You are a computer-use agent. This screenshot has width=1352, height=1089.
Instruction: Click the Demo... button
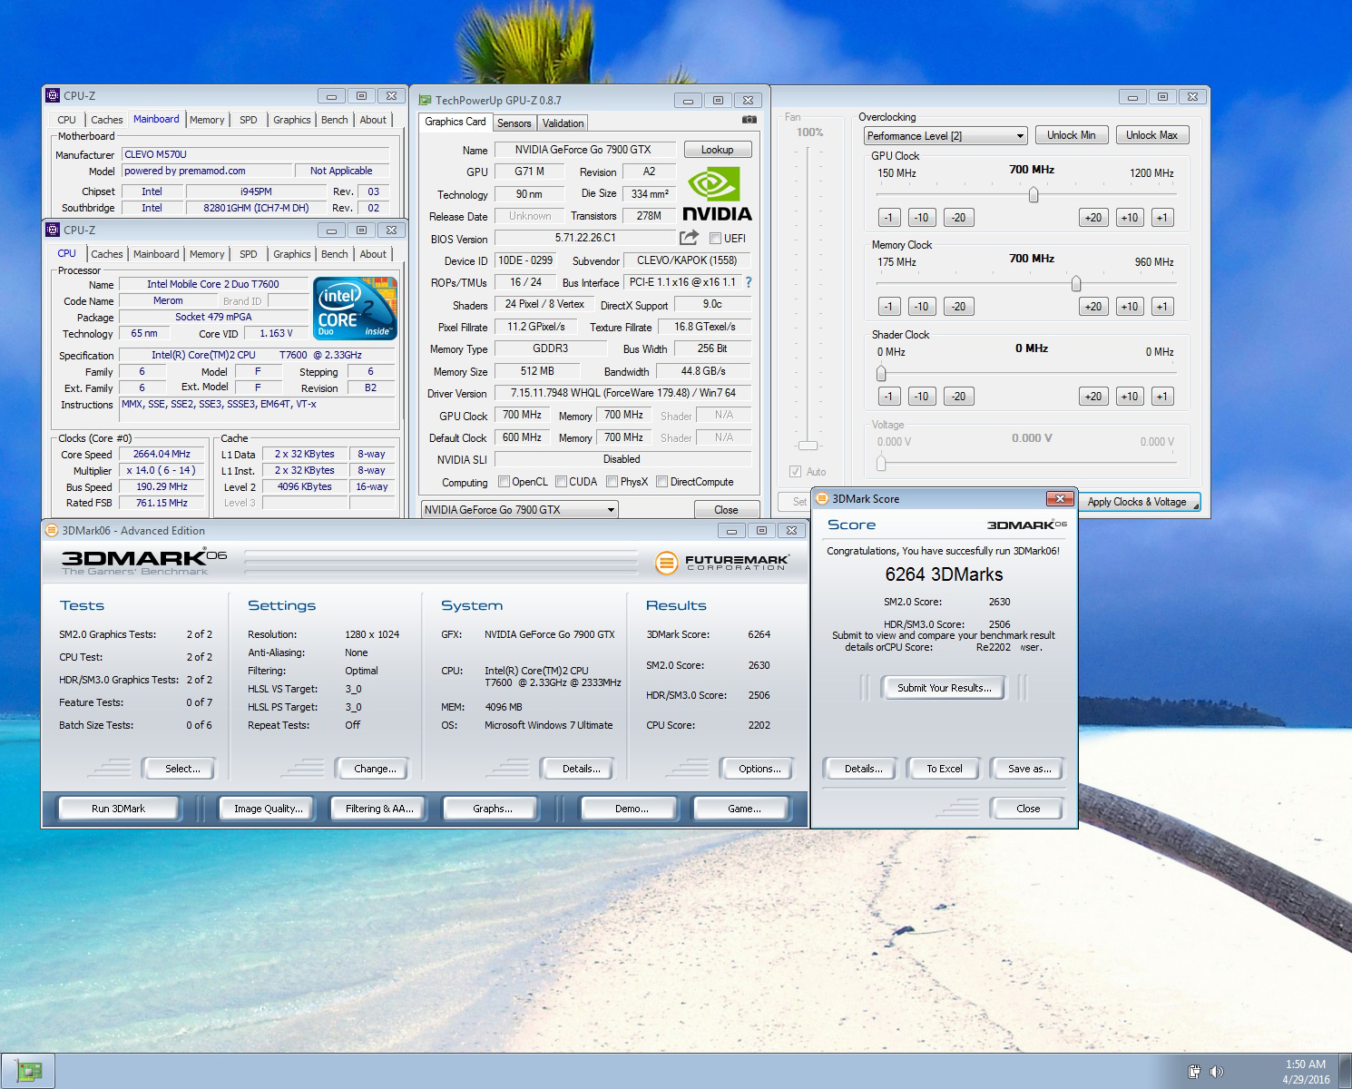click(631, 809)
